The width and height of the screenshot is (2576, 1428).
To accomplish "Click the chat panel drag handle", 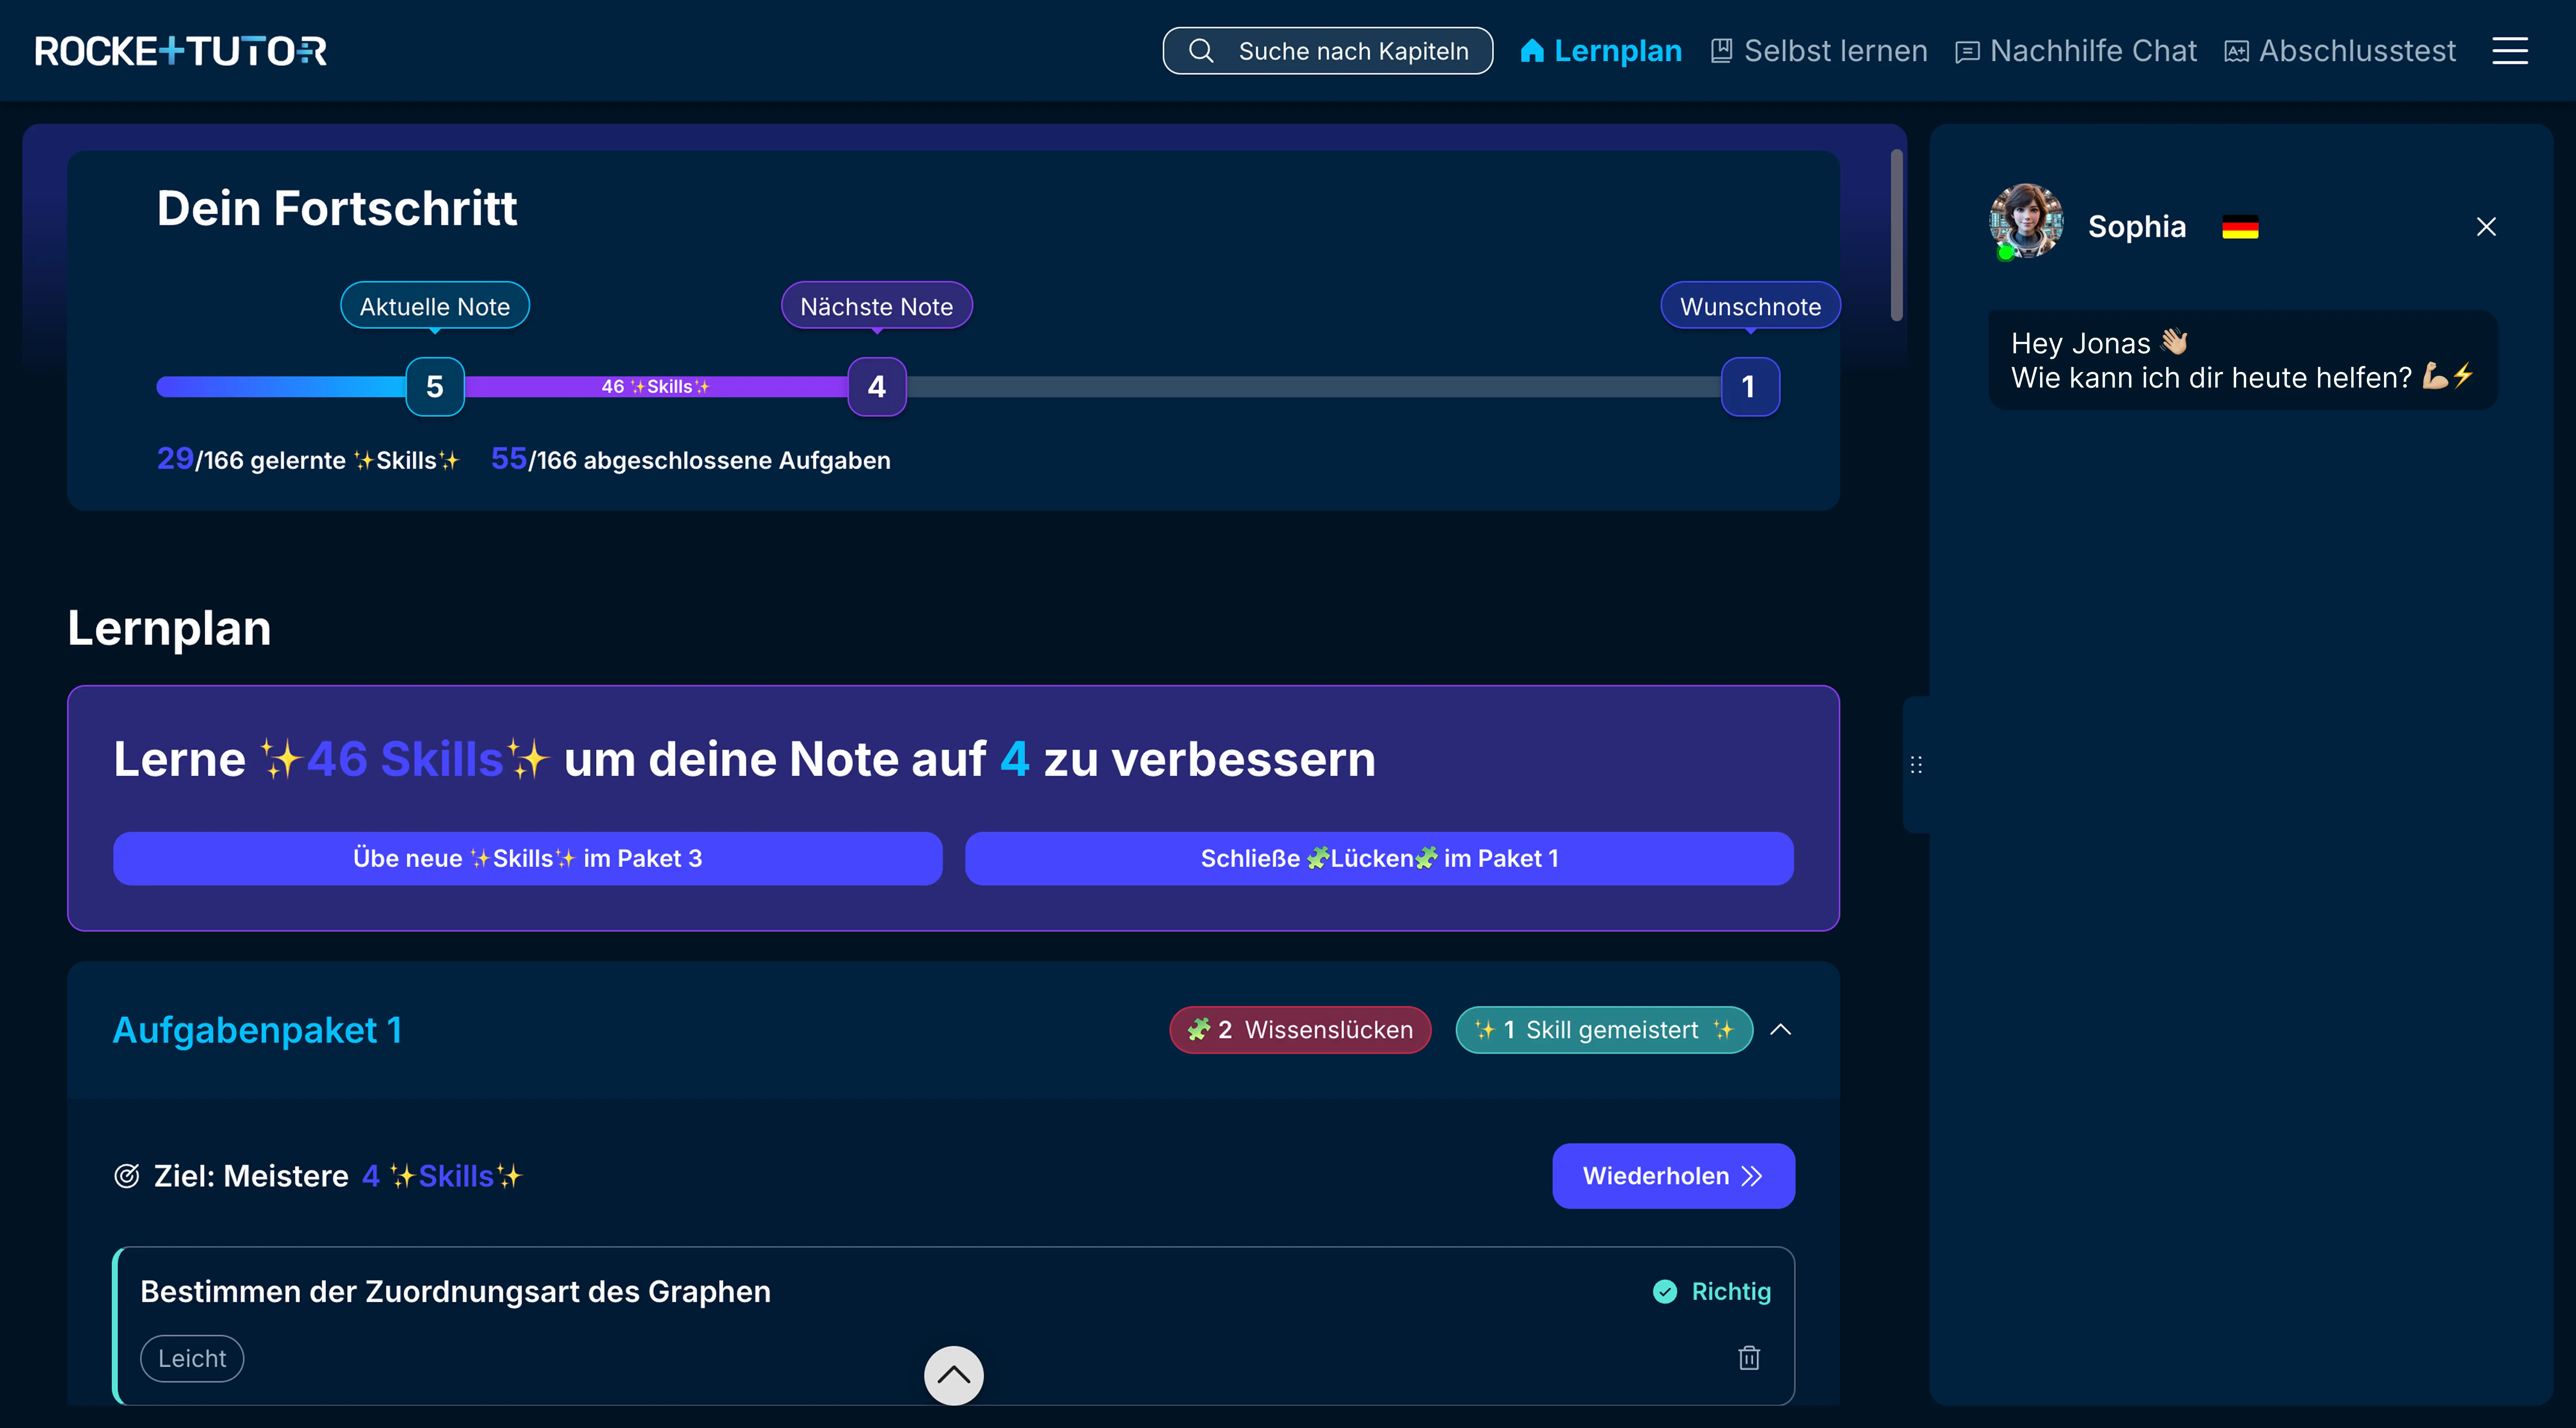I will coord(1916,765).
